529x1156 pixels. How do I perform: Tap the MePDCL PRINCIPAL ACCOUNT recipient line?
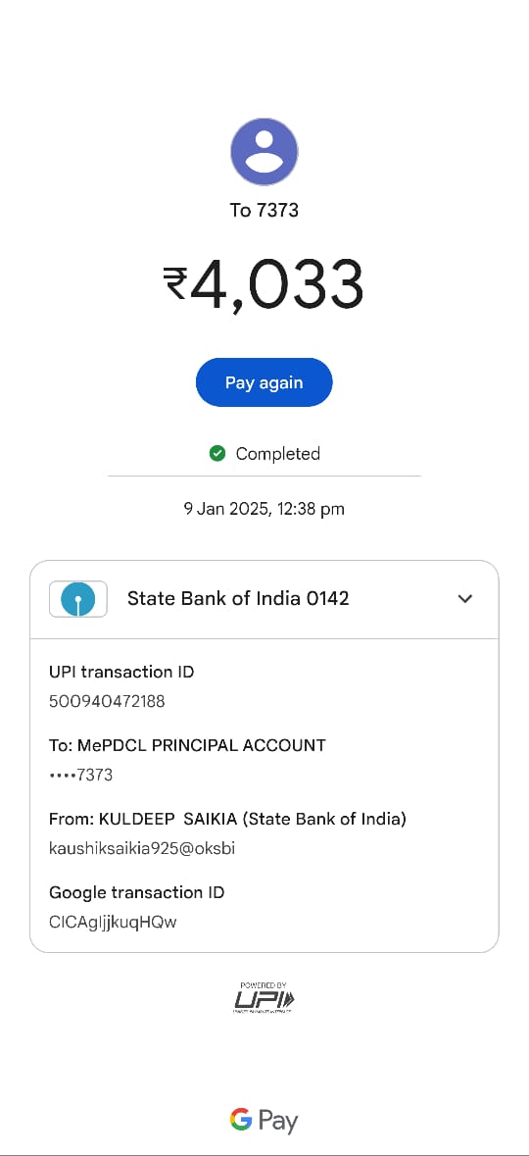pos(187,745)
